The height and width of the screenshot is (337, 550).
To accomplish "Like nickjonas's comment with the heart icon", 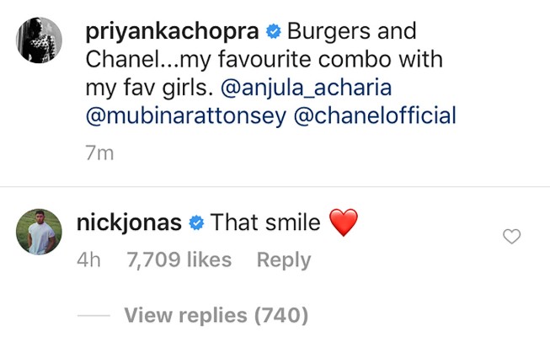I will point(511,237).
